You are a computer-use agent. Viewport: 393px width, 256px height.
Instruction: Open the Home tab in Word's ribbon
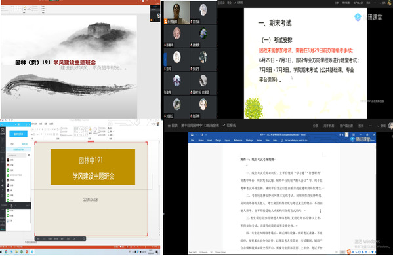coord(201,141)
